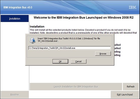Screen dimensions: 140x99
Task: Click the Insert Disk 1 message text
Action: coord(69,40)
